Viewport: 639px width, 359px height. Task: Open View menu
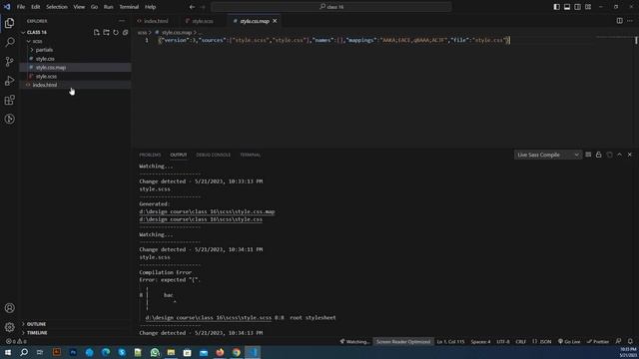click(79, 7)
